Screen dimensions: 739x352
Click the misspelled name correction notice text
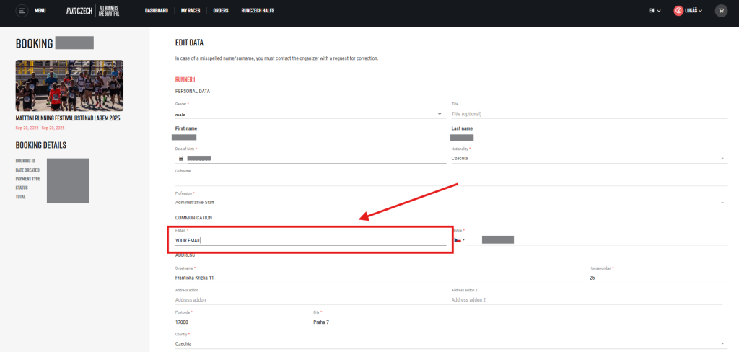(x=276, y=59)
